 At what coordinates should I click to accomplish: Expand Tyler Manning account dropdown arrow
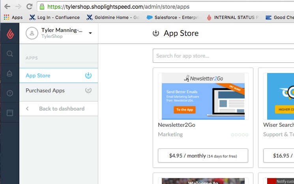click(x=90, y=33)
